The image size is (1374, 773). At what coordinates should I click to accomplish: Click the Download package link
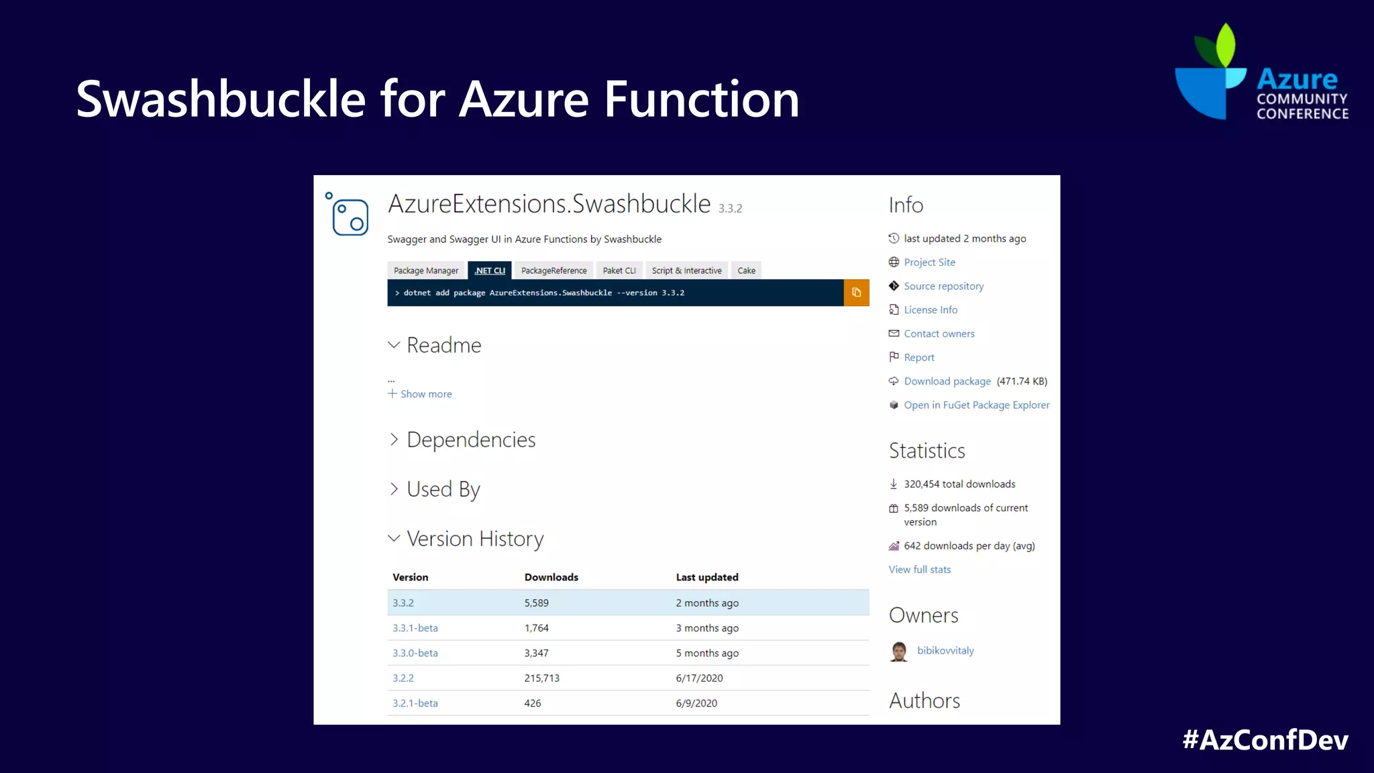click(x=947, y=381)
